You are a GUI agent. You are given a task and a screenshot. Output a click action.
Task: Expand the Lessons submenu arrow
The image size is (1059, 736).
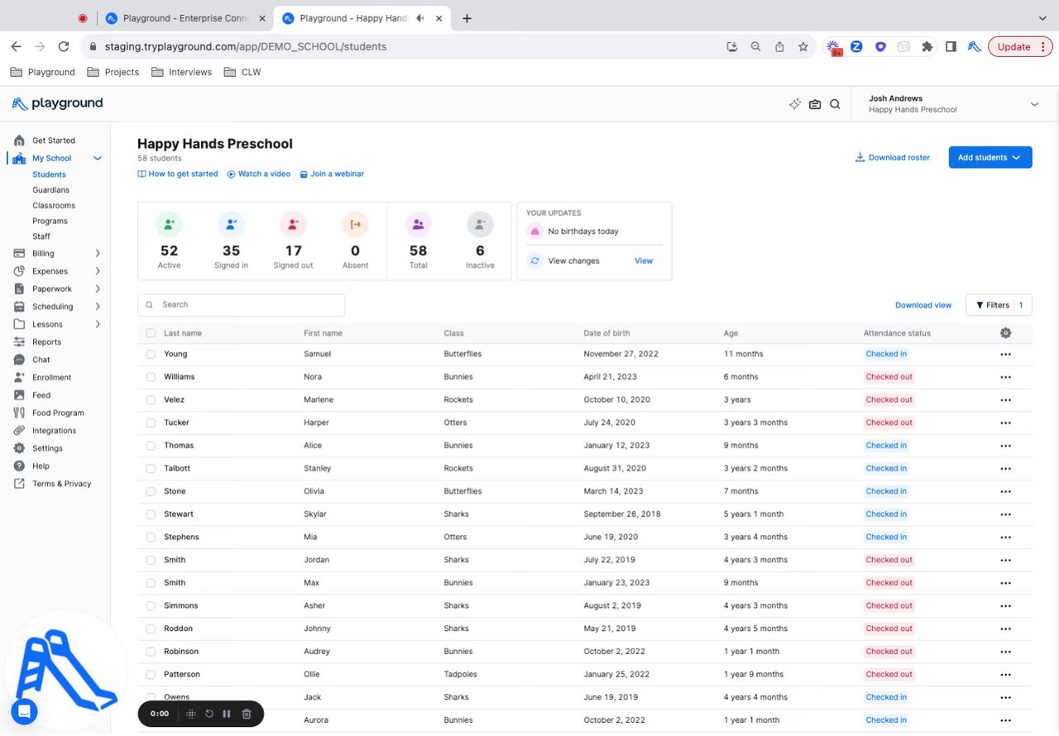98,324
